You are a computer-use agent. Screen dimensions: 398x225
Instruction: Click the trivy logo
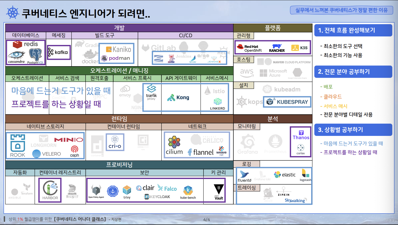(127, 192)
